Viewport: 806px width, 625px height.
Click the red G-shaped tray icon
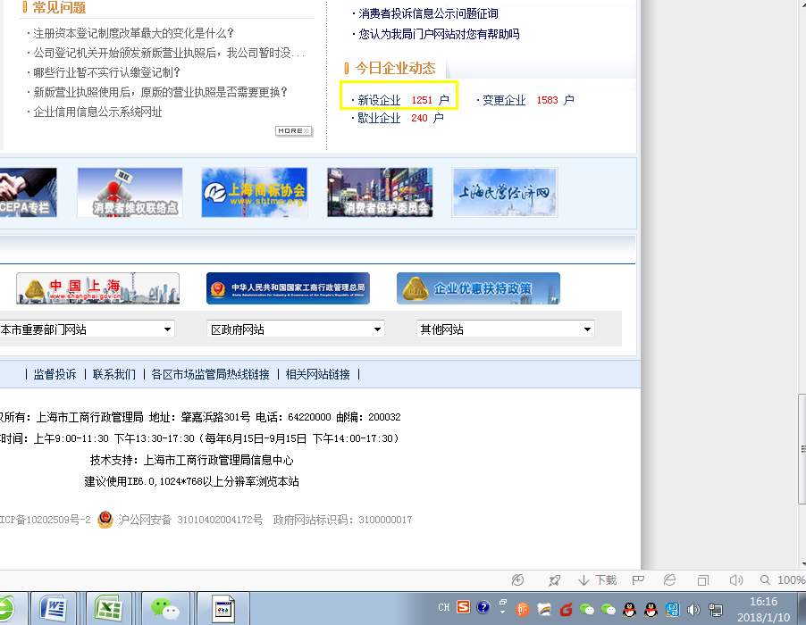point(566,610)
